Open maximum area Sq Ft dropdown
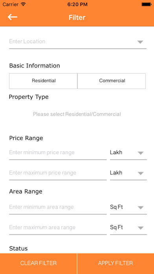Viewport: 154px width, 274px height. tap(128, 228)
